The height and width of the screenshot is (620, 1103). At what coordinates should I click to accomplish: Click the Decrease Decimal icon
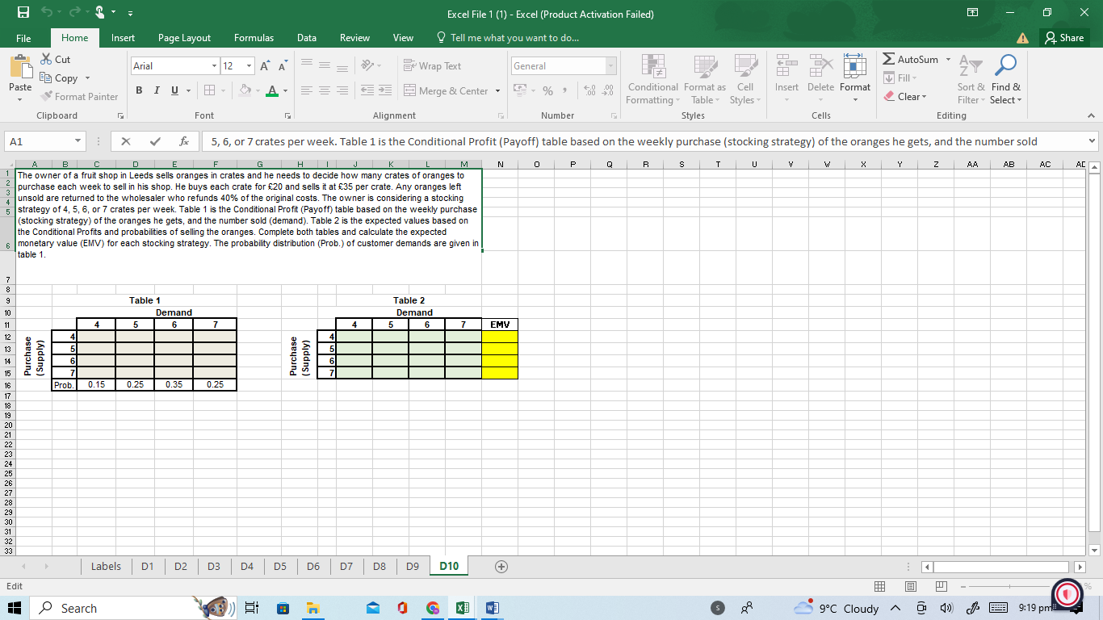point(607,91)
